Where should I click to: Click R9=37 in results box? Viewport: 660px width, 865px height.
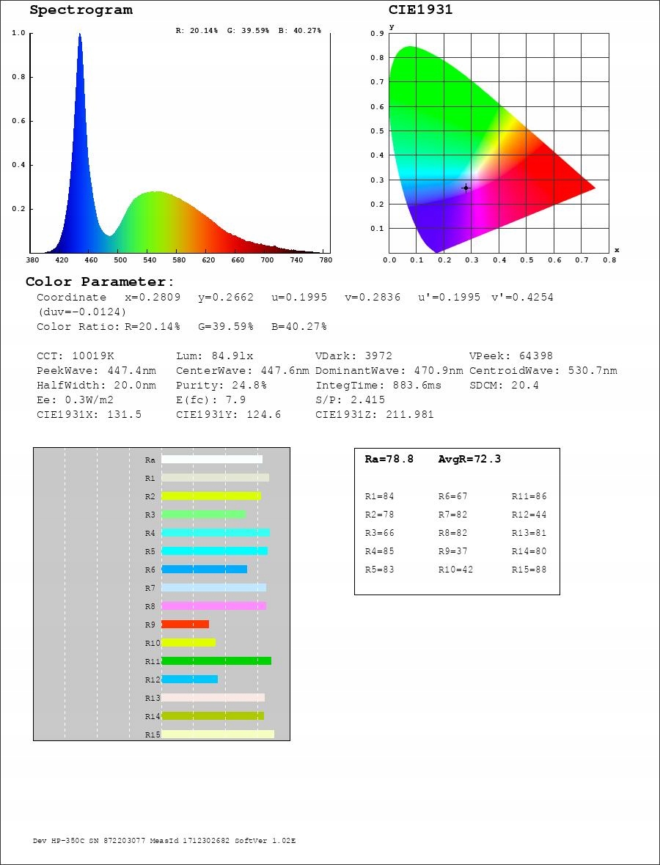453,552
